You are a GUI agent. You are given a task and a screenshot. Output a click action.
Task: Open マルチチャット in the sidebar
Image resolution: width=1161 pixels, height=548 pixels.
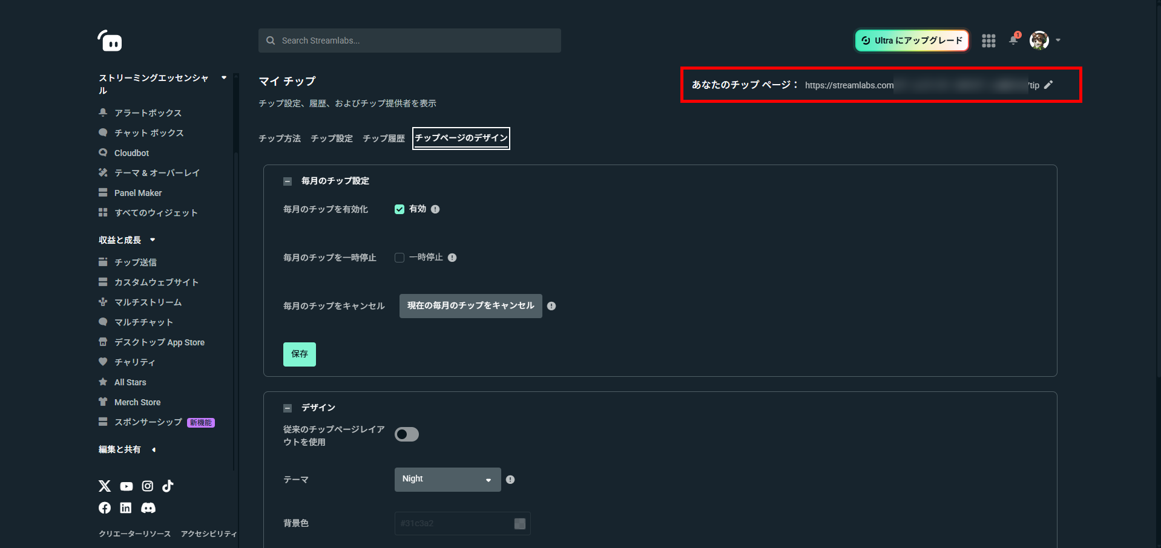click(x=143, y=322)
